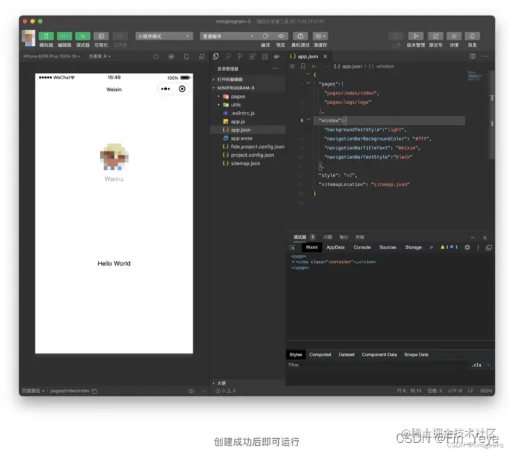Switch to the 调试器 debugger panel tab
The image size is (509, 452).
tap(300, 237)
